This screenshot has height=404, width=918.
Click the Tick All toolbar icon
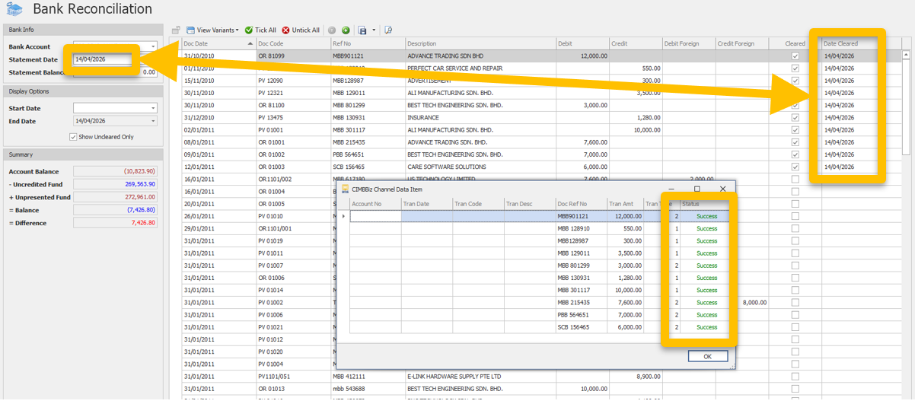tap(249, 30)
